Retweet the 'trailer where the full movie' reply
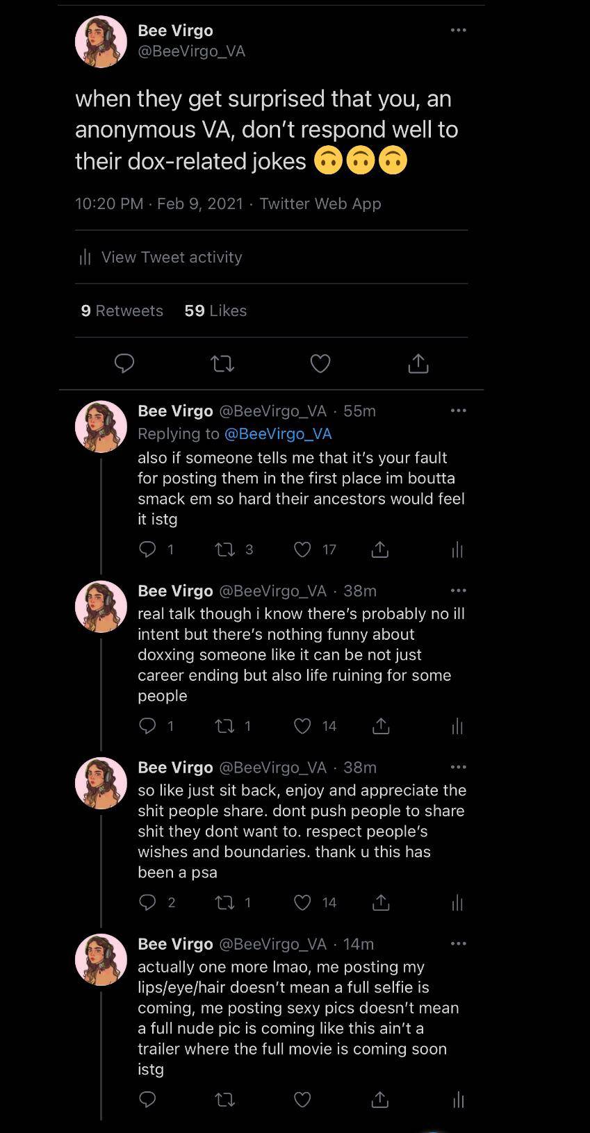Screen dimensions: 590x1133 point(224,1100)
